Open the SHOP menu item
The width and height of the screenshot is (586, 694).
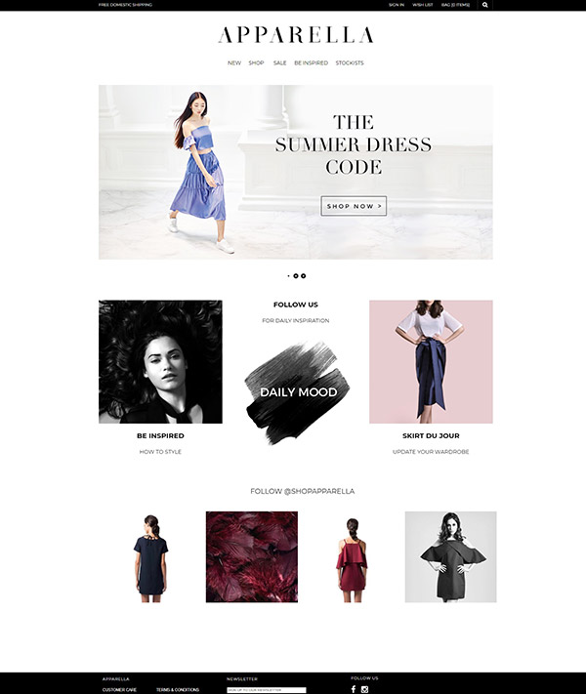[x=256, y=62]
